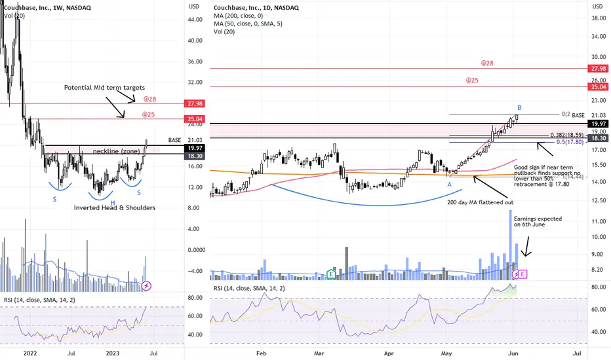This screenshot has height=360, width=611.
Task: Click the purple lightning icon on the weekly chart
Action: 146,285
